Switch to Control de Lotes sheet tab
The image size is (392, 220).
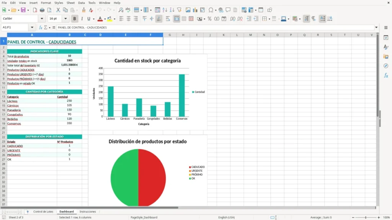pyautogui.click(x=43, y=212)
